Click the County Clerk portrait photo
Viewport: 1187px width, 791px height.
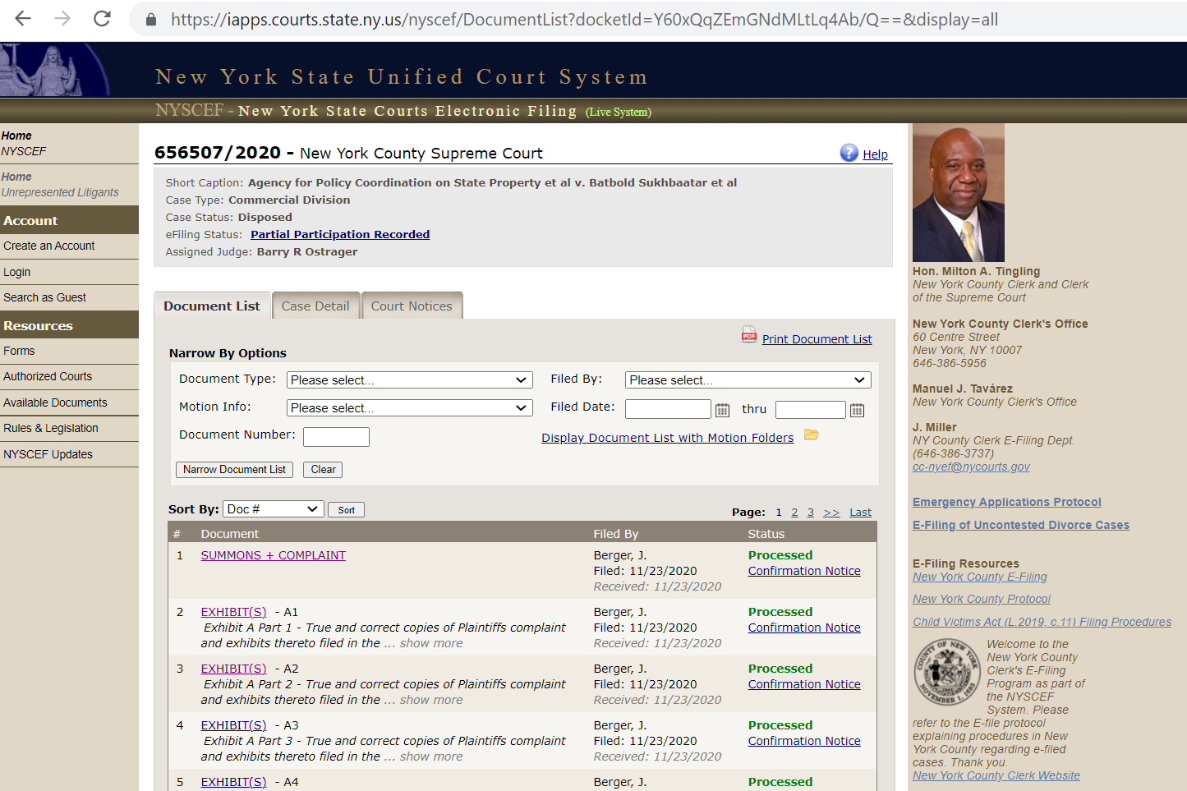958,193
